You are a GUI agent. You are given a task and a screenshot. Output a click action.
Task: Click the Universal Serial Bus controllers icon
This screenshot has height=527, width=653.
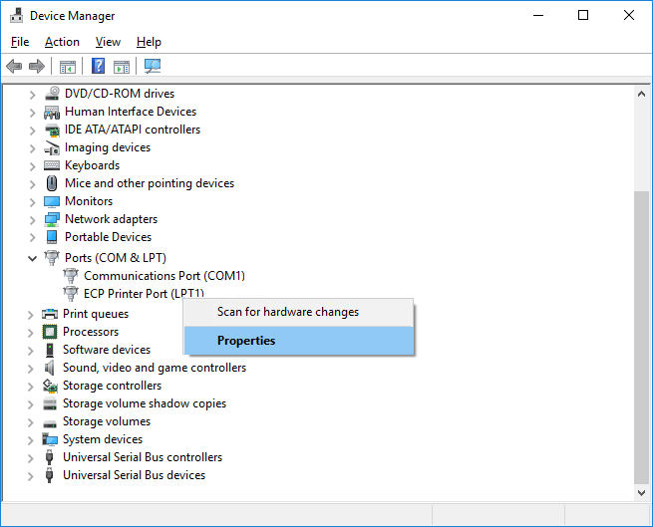pos(50,457)
